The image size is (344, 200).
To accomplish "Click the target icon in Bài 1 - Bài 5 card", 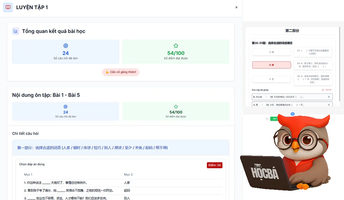I will (x=65, y=106).
